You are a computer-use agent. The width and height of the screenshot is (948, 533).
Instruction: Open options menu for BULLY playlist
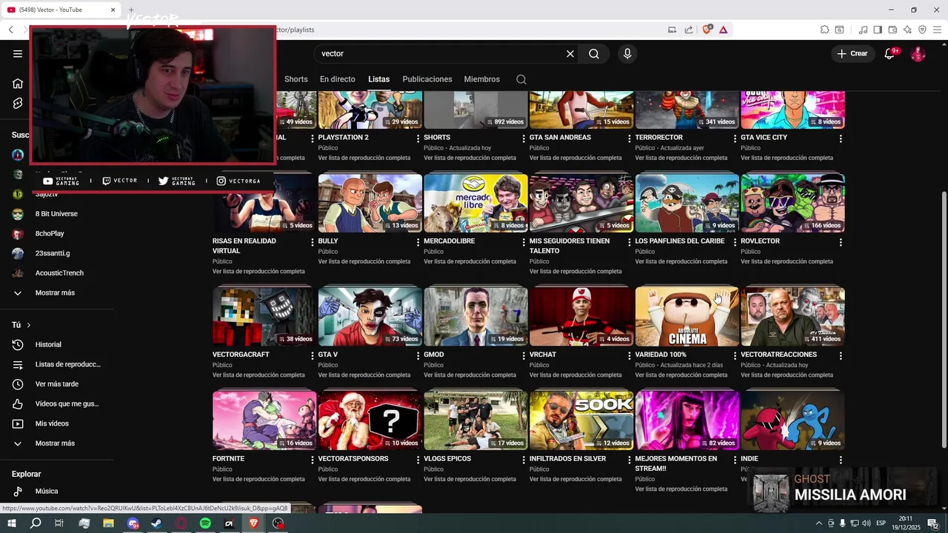pos(418,242)
